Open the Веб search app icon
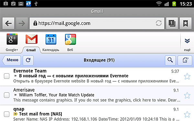This screenshot has height=121, width=194. coord(70,39)
